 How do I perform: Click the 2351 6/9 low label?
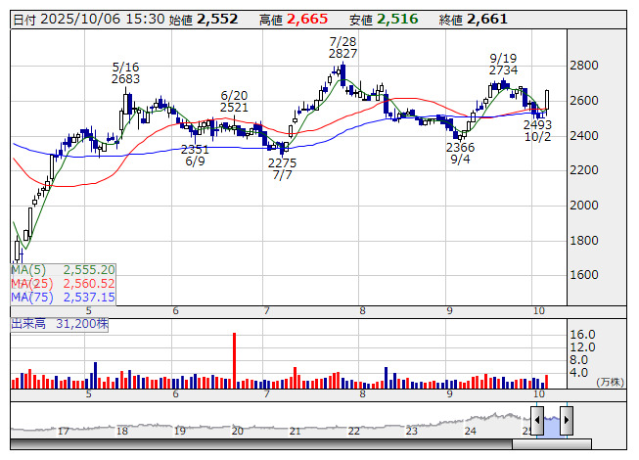click(x=195, y=156)
